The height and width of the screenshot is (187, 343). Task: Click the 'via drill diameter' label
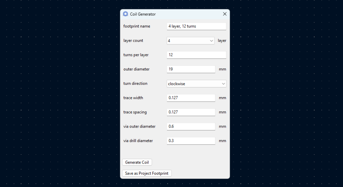pos(138,141)
